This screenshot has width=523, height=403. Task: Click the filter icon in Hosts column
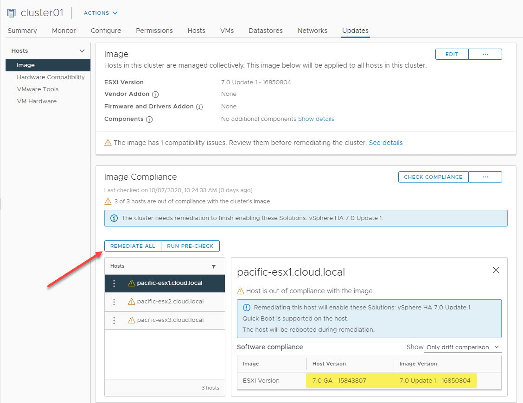pyautogui.click(x=214, y=266)
